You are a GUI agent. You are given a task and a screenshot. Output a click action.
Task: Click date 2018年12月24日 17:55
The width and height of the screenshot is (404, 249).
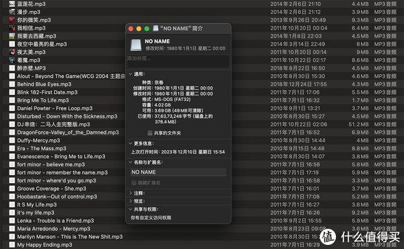tap(298, 84)
